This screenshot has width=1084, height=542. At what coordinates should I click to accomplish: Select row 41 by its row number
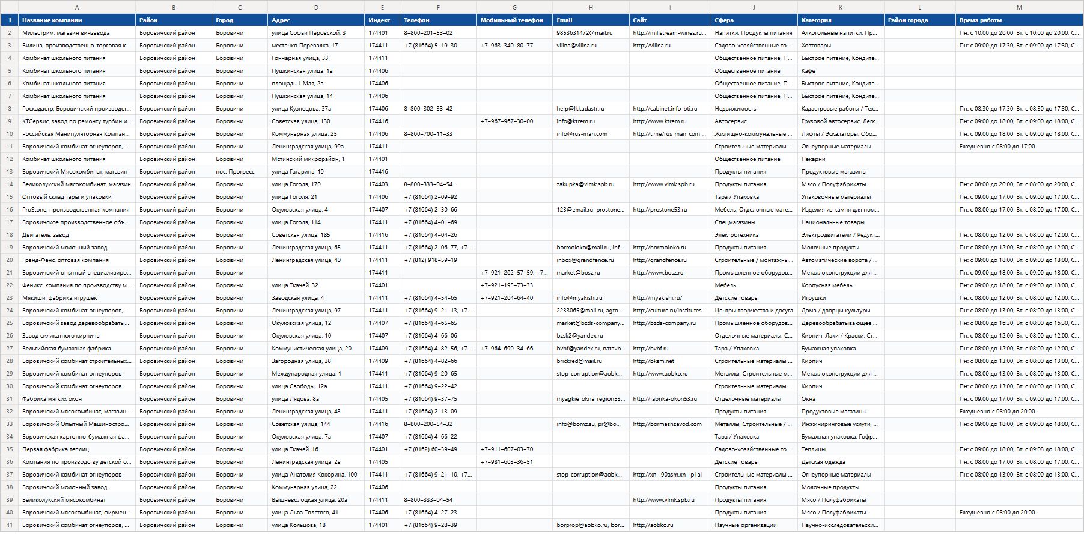click(x=9, y=525)
